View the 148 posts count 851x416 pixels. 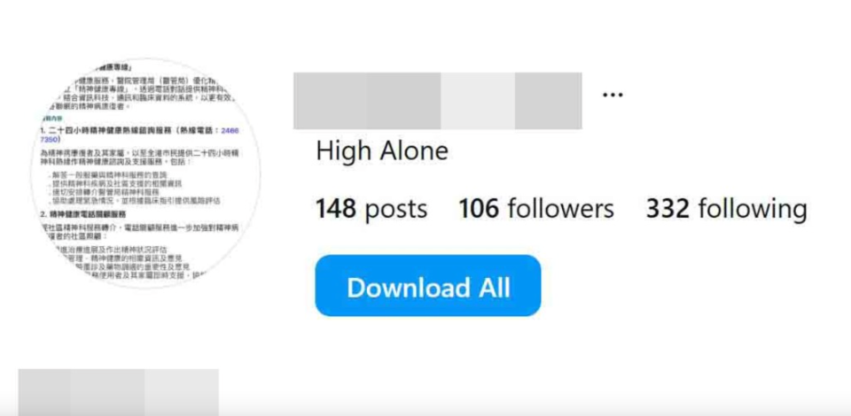[371, 209]
